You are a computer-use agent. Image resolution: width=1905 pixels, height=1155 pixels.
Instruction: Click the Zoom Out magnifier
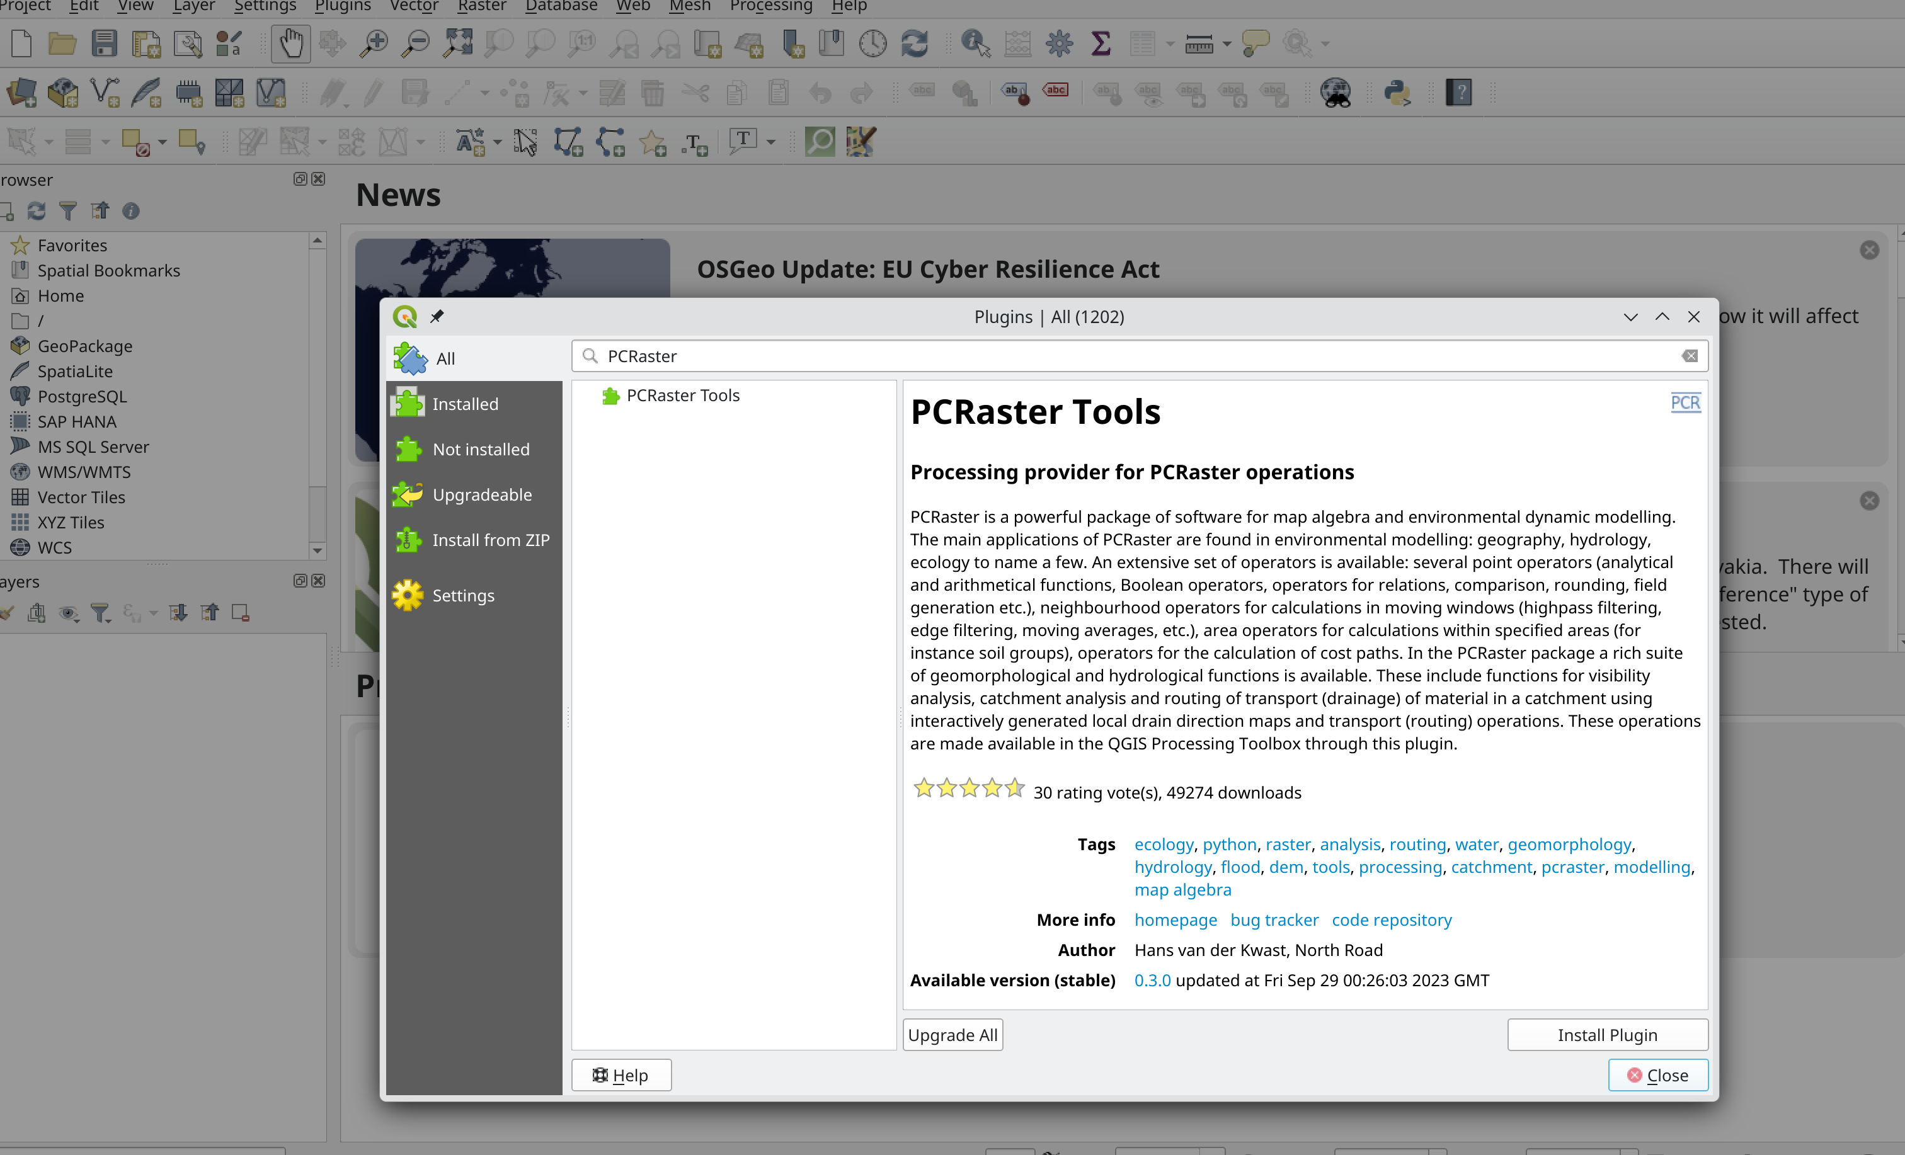416,43
